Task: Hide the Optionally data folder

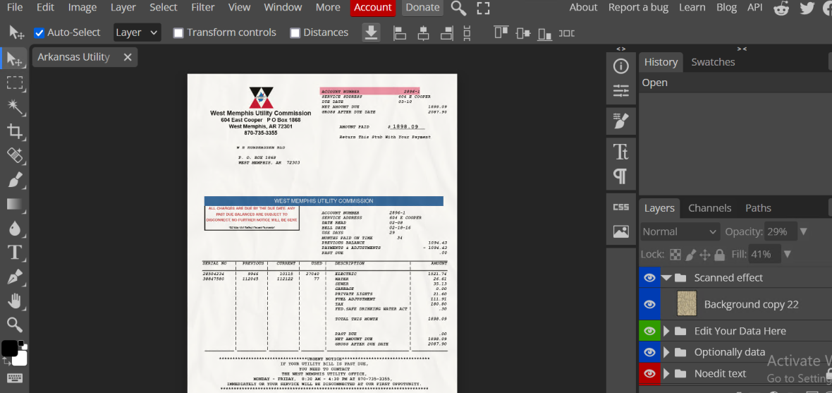Action: 649,352
